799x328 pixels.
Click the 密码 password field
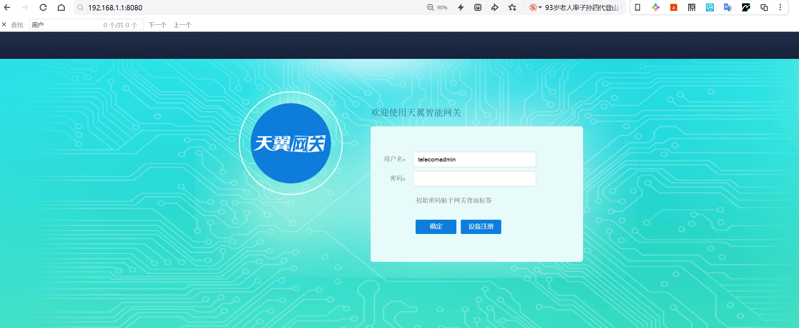click(x=475, y=179)
